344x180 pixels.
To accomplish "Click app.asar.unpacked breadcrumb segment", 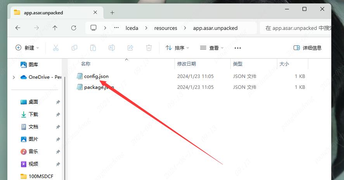I will [x=215, y=28].
